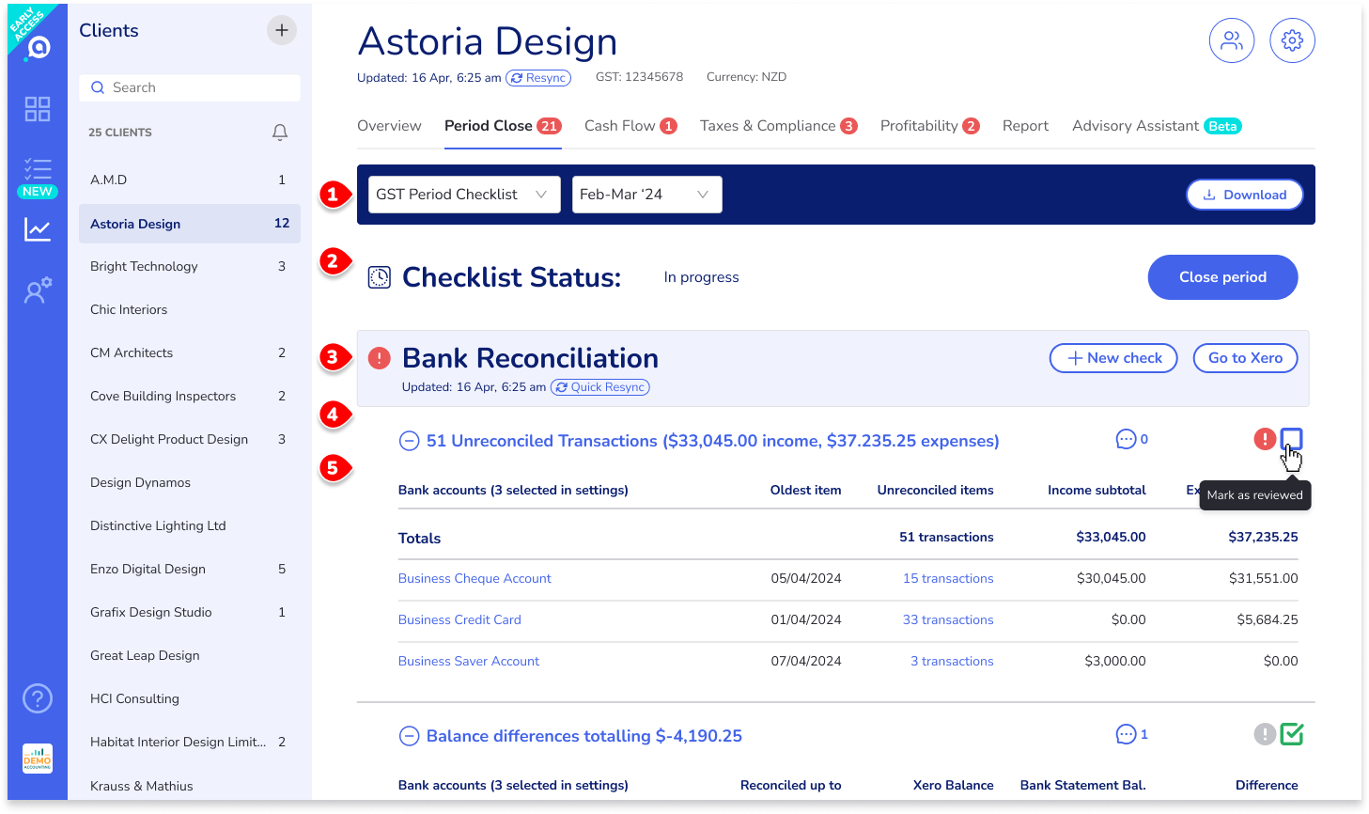Collapse the 51 Unreconciled Transactions section
Screen dimensions: 1369x814
point(409,441)
